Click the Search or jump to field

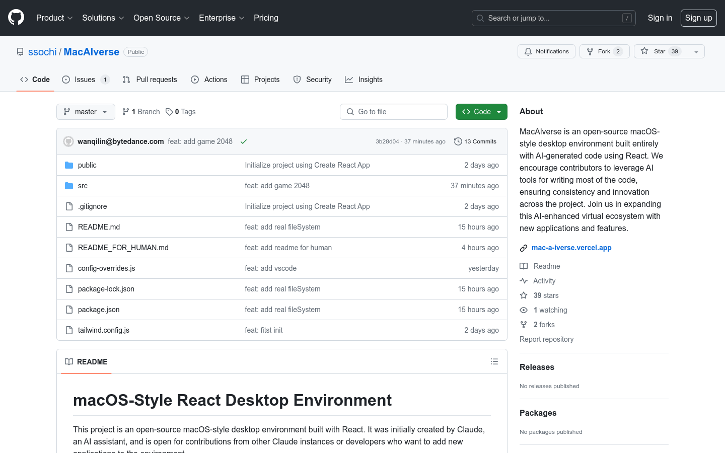pyautogui.click(x=554, y=18)
